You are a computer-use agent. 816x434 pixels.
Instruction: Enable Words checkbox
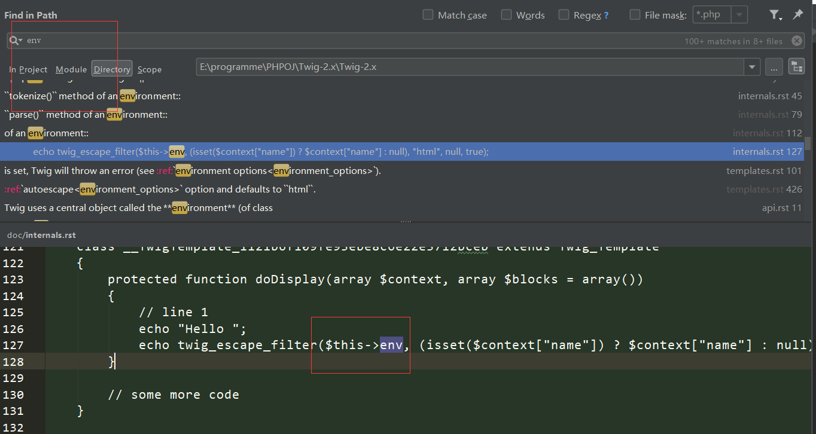507,15
